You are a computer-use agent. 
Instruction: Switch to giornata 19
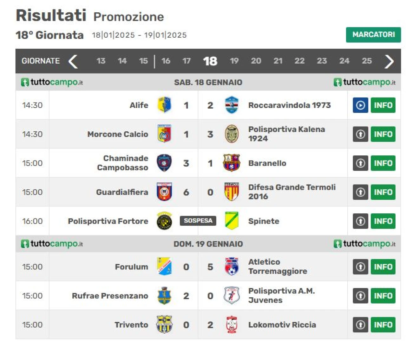[x=234, y=61]
